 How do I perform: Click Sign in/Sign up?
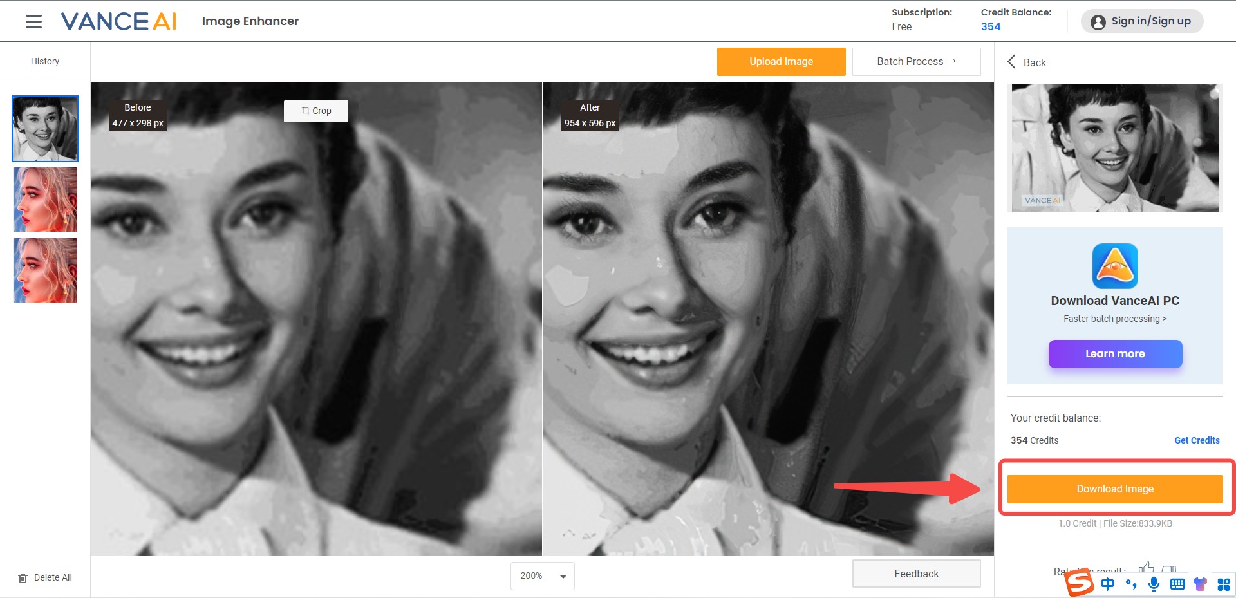1142,21
